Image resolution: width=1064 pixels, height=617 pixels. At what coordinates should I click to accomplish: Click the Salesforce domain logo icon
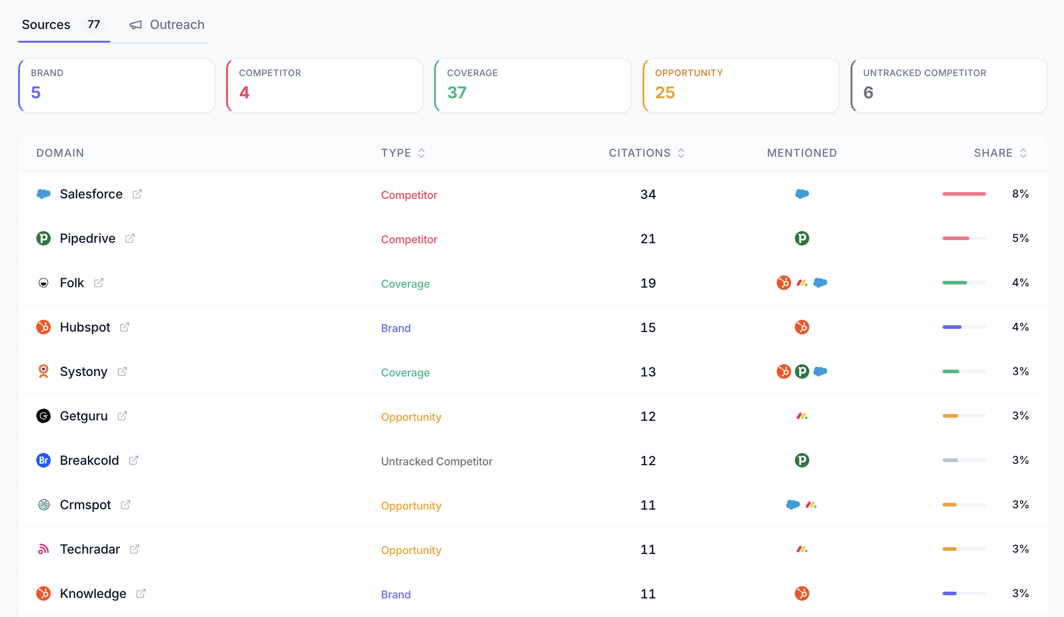click(43, 194)
